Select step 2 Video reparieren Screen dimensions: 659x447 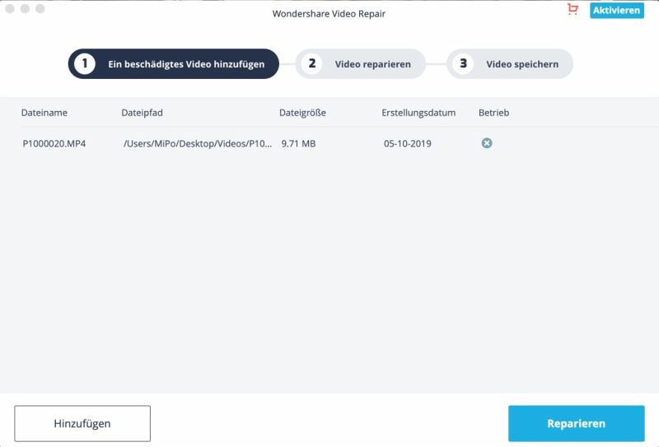360,64
